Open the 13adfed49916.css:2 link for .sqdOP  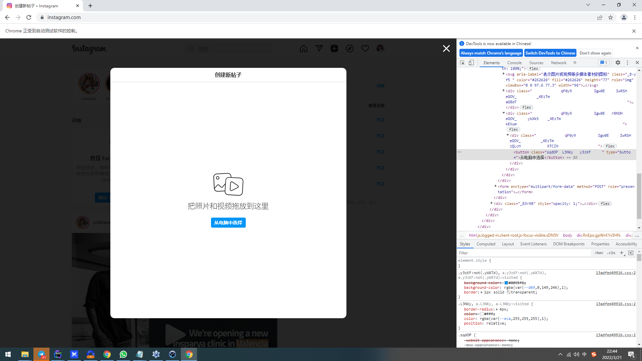pos(616,335)
